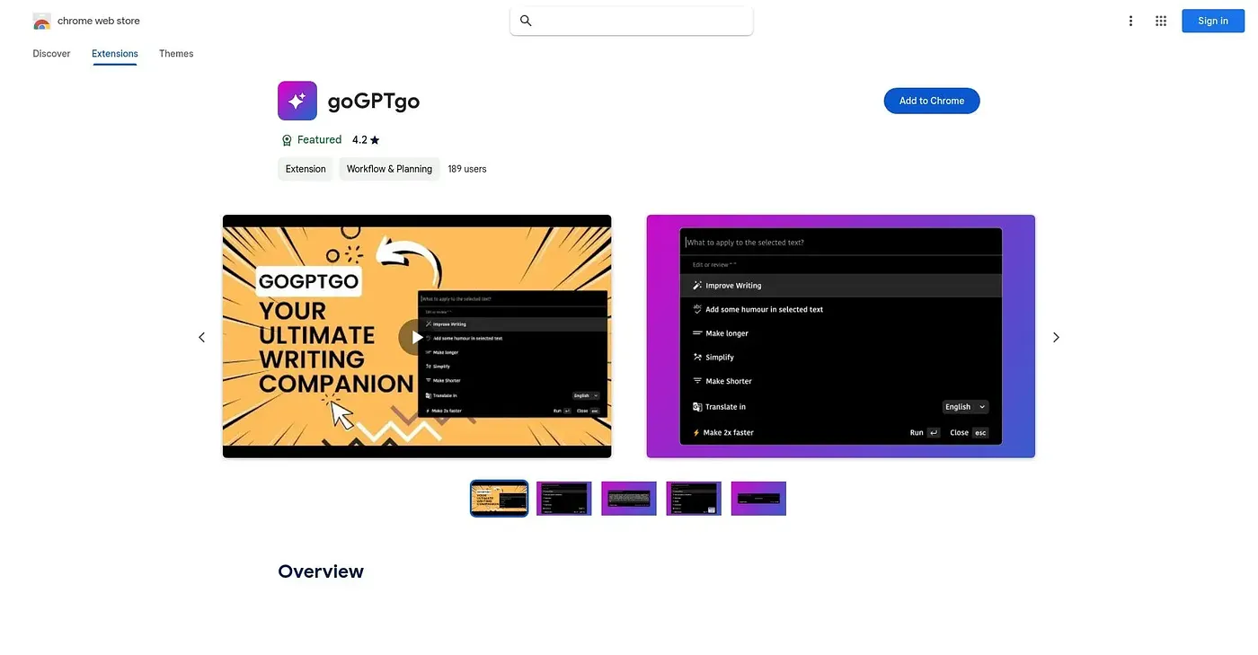Click the Overview heading

pos(321,571)
